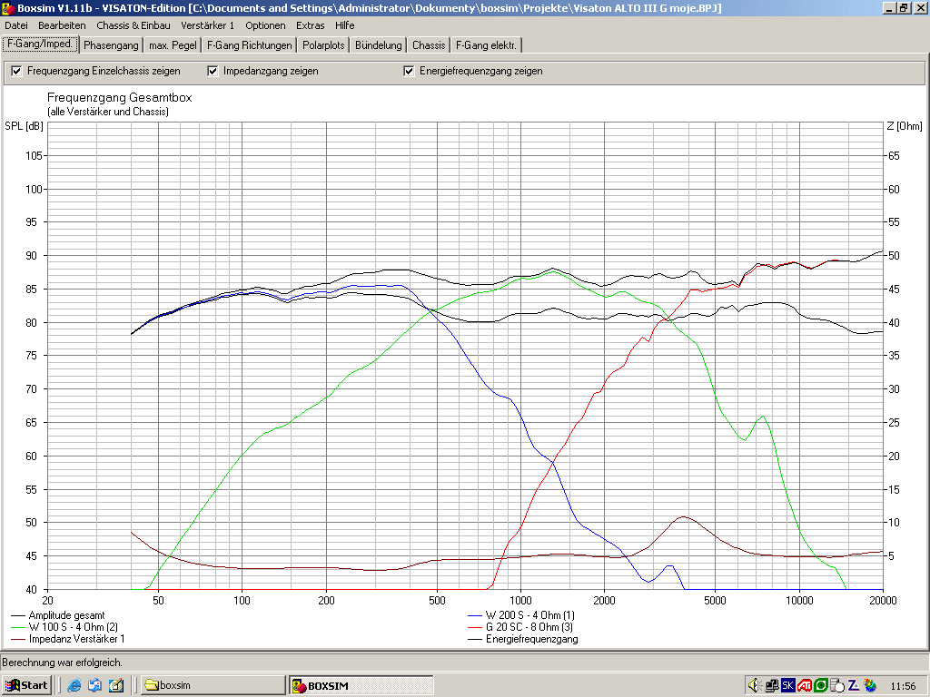Image resolution: width=930 pixels, height=697 pixels.
Task: Open the server status tray icon
Action: click(x=836, y=686)
